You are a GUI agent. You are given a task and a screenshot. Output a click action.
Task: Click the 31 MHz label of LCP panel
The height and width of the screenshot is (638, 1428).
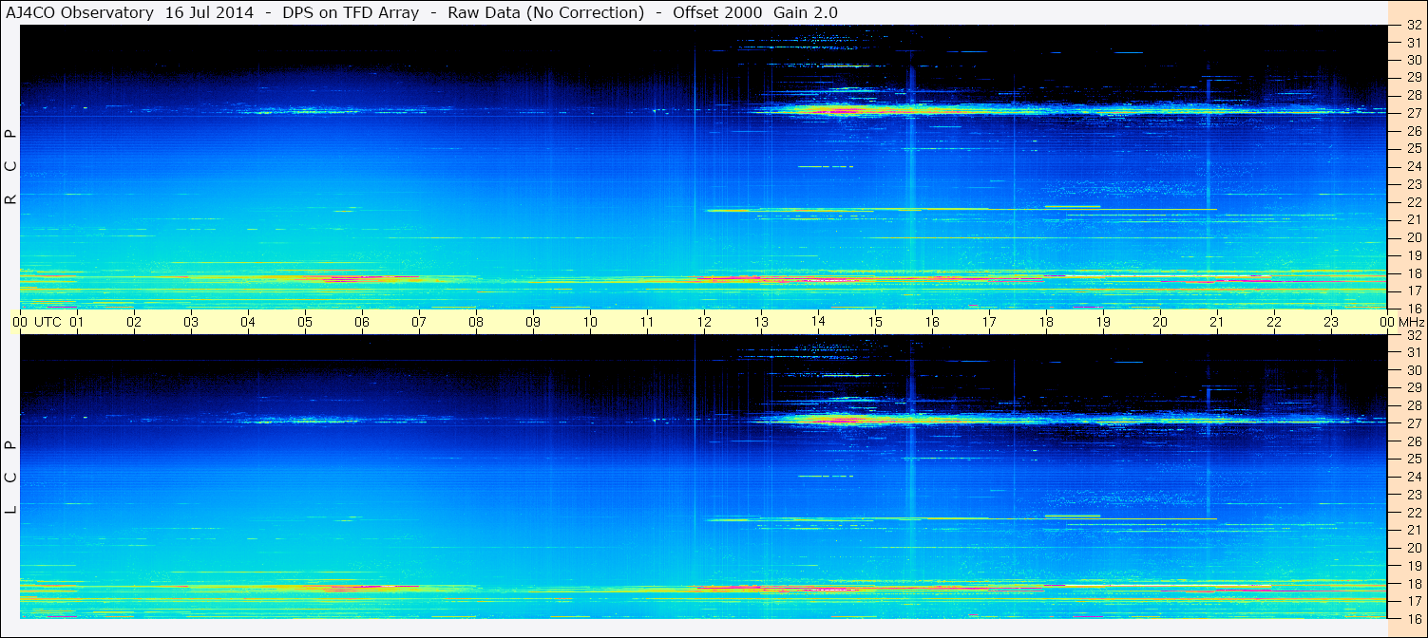click(x=1414, y=352)
